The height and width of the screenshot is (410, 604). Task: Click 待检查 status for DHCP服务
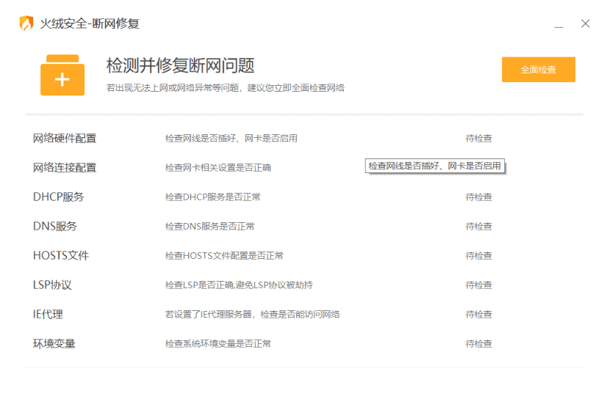[479, 197]
